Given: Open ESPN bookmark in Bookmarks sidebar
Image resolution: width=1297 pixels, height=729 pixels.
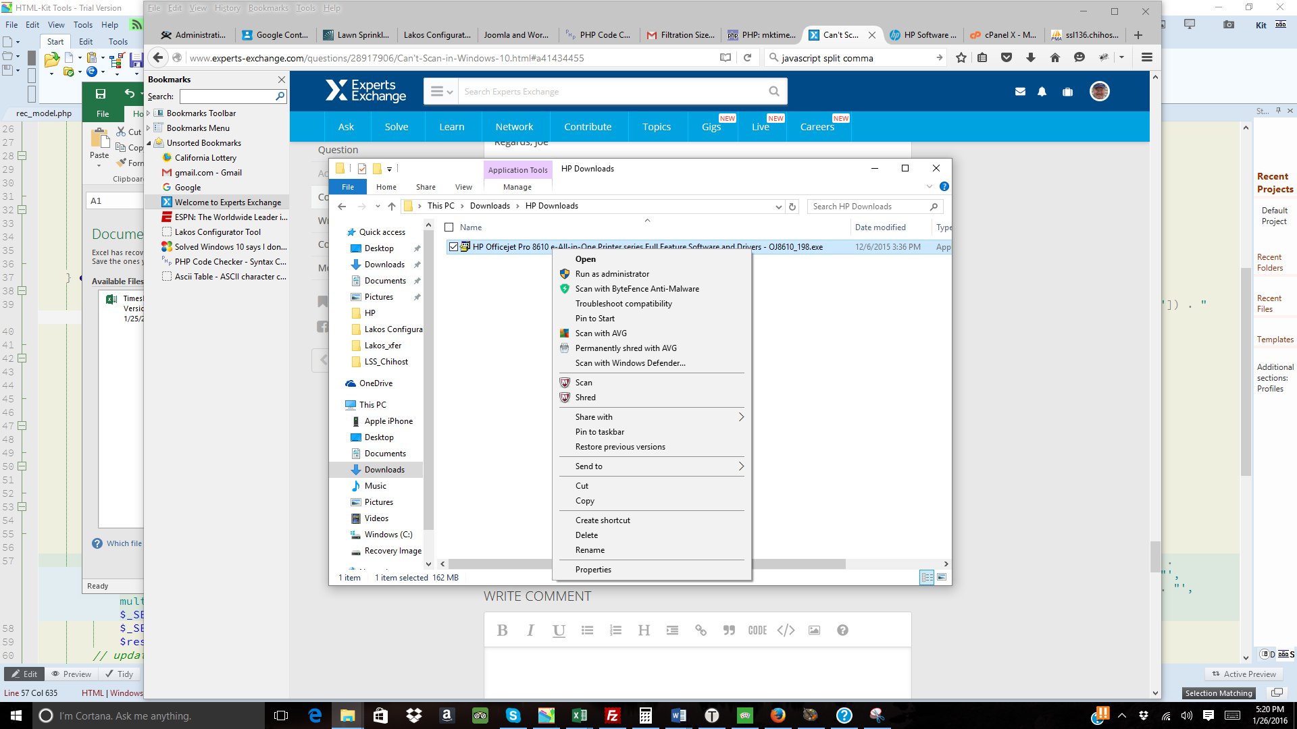Looking at the screenshot, I should 230,217.
